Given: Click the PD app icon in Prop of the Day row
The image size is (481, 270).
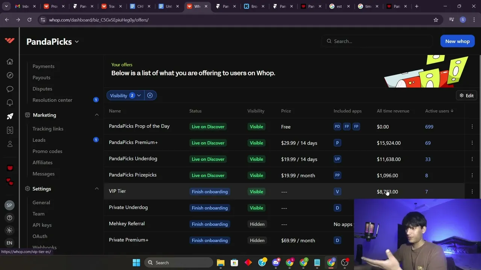Looking at the screenshot, I should (337, 127).
